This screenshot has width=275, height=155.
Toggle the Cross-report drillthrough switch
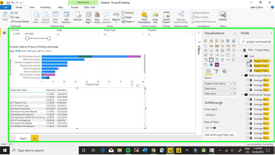[212, 115]
